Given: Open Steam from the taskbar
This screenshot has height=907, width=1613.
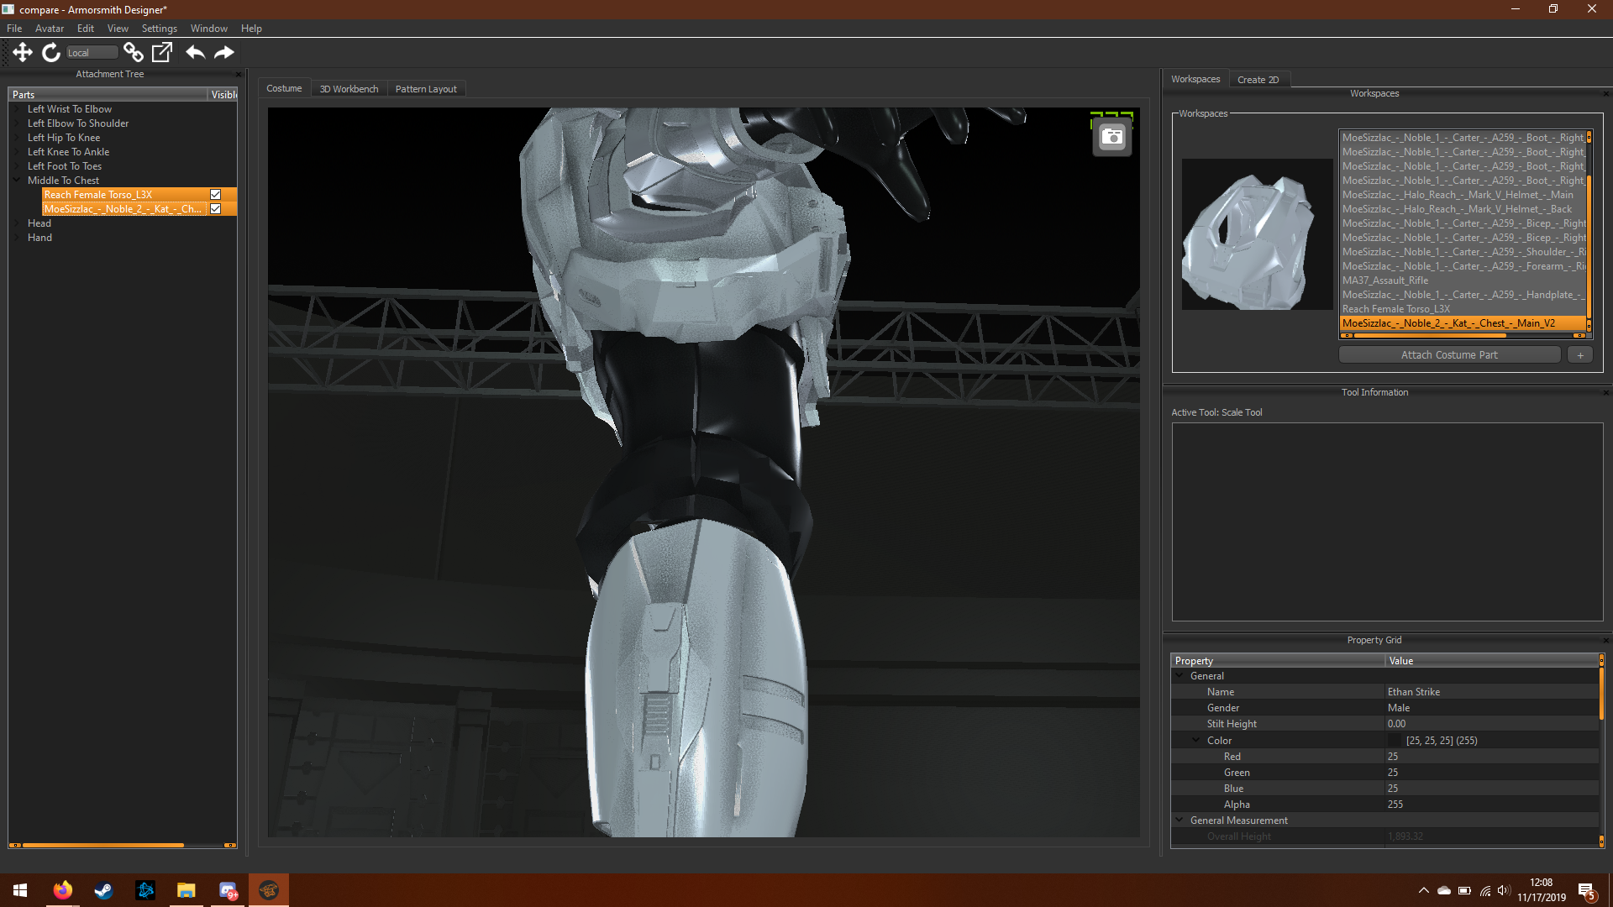Looking at the screenshot, I should [103, 890].
